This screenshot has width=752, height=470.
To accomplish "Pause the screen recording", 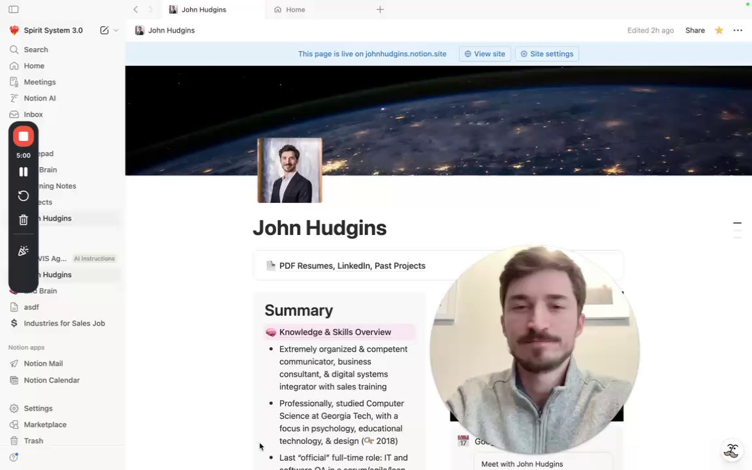I will pos(23,172).
